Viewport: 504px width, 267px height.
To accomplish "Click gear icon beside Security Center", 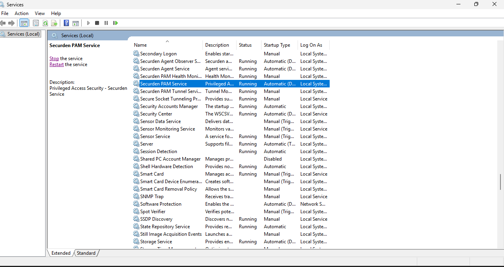I will 136,114.
